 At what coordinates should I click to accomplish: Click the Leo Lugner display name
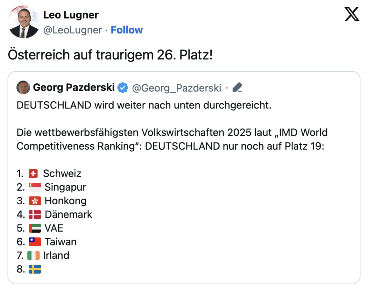(71, 15)
